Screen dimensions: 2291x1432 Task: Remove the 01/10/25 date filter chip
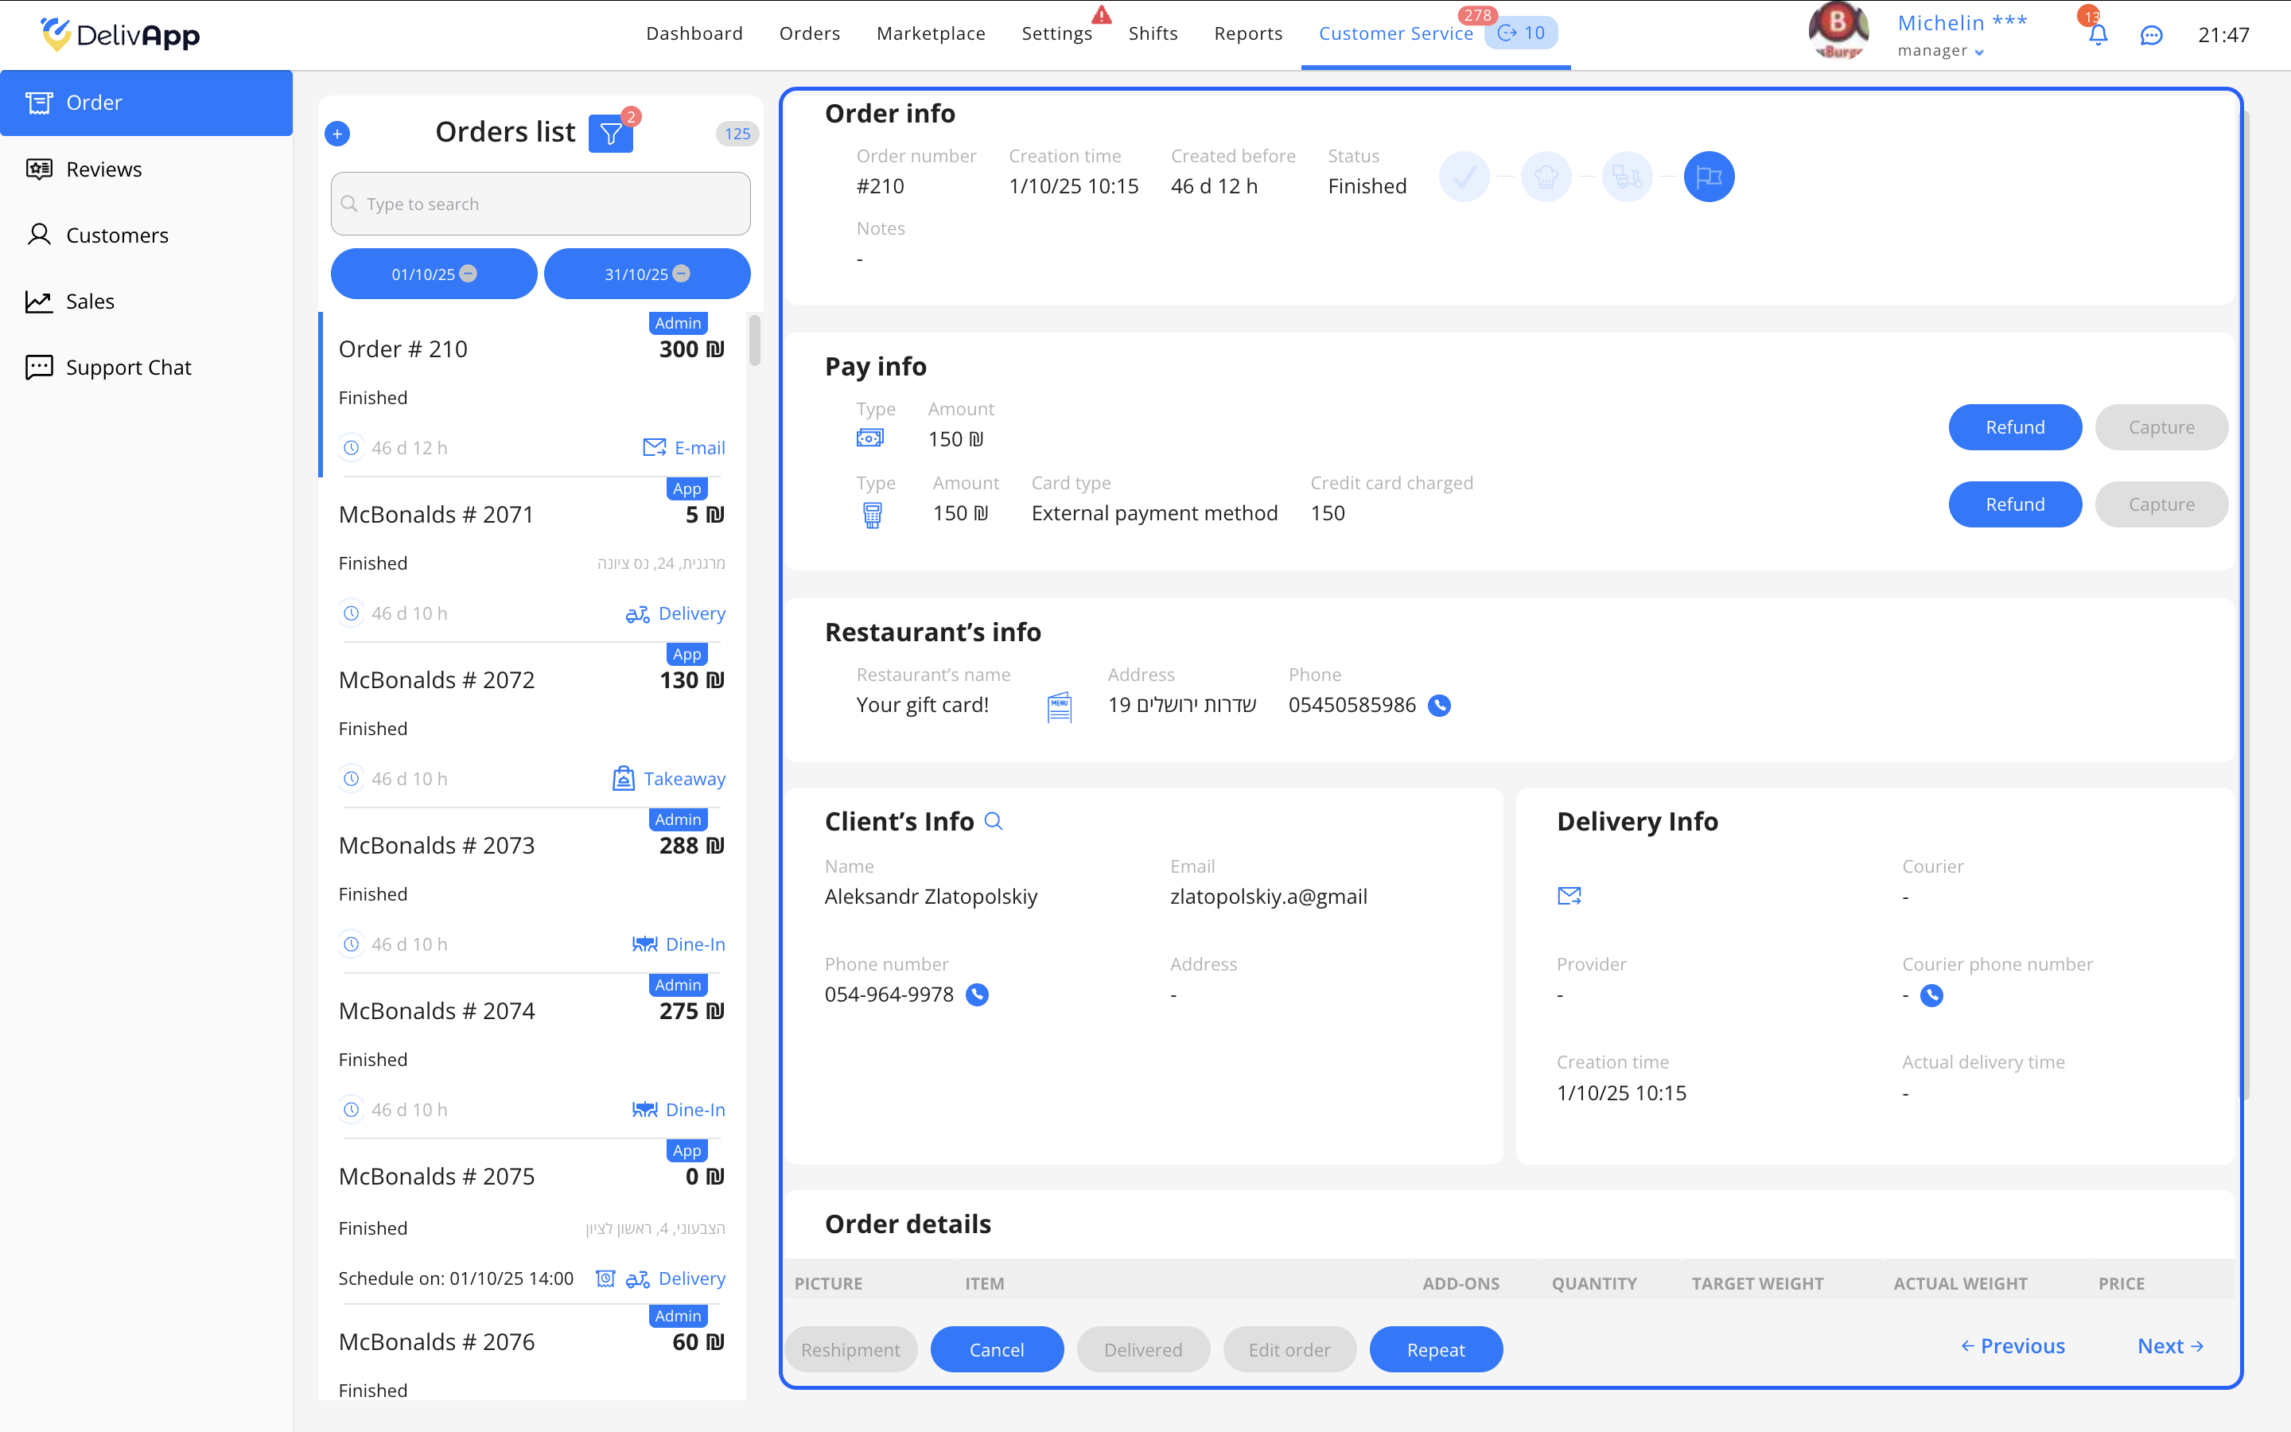pos(469,274)
